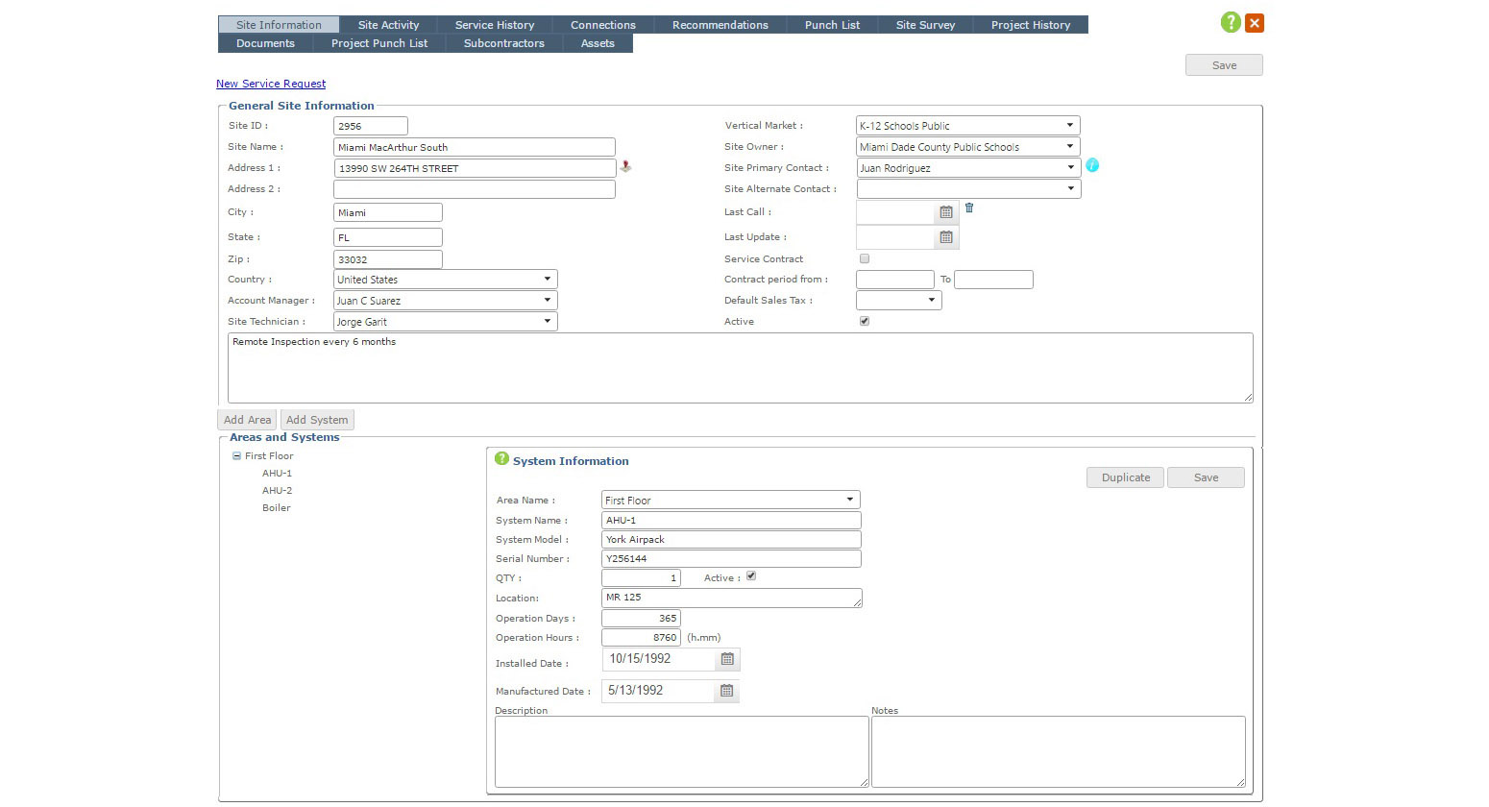
Task: Open the Subcontractors tab
Action: pos(503,43)
